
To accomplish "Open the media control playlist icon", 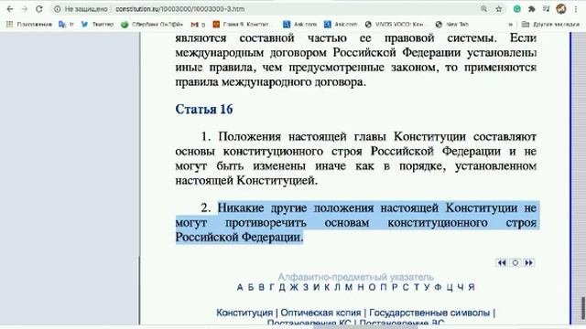I will point(546,9).
